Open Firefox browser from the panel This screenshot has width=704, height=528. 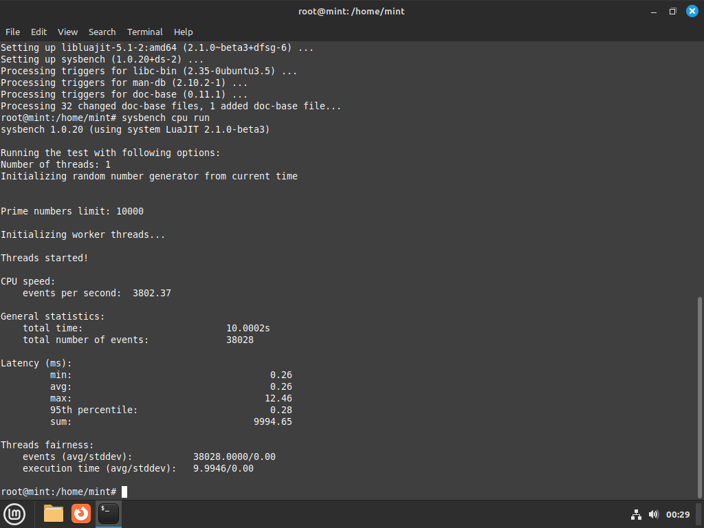coord(81,514)
